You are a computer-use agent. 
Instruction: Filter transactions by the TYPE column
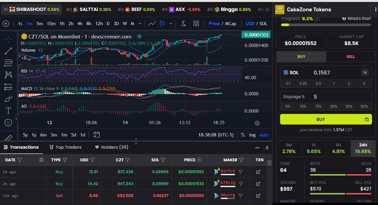65,160
